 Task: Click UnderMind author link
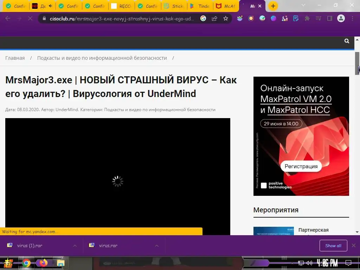pyautogui.click(x=67, y=110)
